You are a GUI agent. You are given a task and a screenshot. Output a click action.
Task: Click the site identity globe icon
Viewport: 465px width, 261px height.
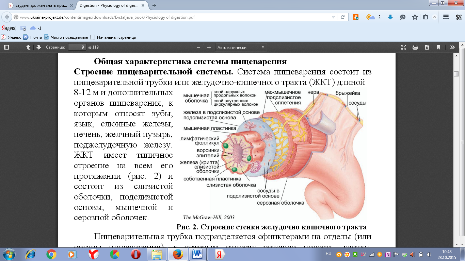click(16, 17)
